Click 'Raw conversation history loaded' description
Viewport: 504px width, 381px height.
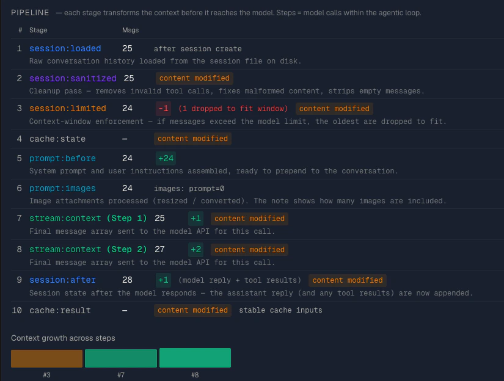click(165, 61)
